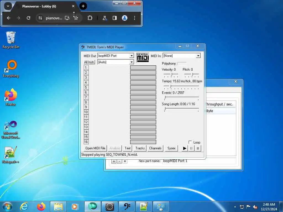
Task: Select the Notepad++ desktop shortcut
Action: (x=11, y=155)
